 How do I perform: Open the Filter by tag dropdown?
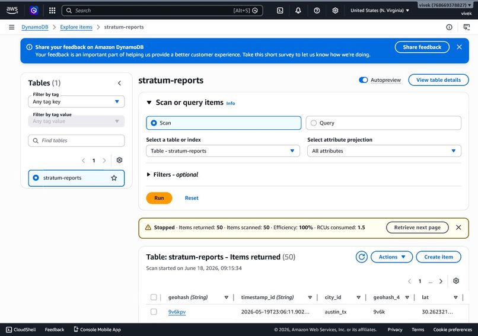point(77,101)
